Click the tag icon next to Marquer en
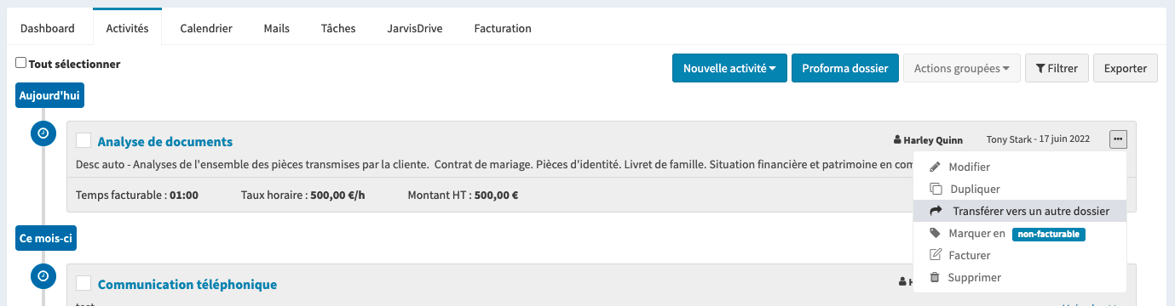Screen dimensions: 1175x306 (935, 233)
